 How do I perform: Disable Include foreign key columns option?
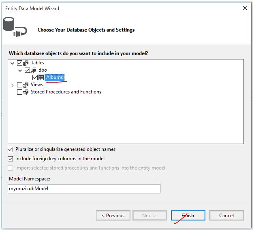[x=11, y=159]
